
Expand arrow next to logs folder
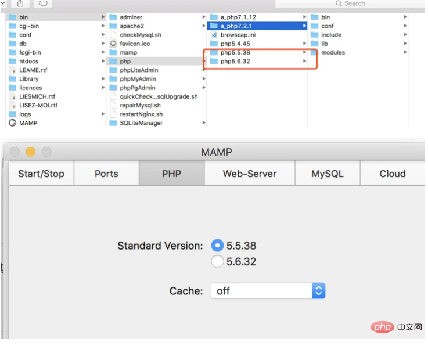click(x=103, y=114)
